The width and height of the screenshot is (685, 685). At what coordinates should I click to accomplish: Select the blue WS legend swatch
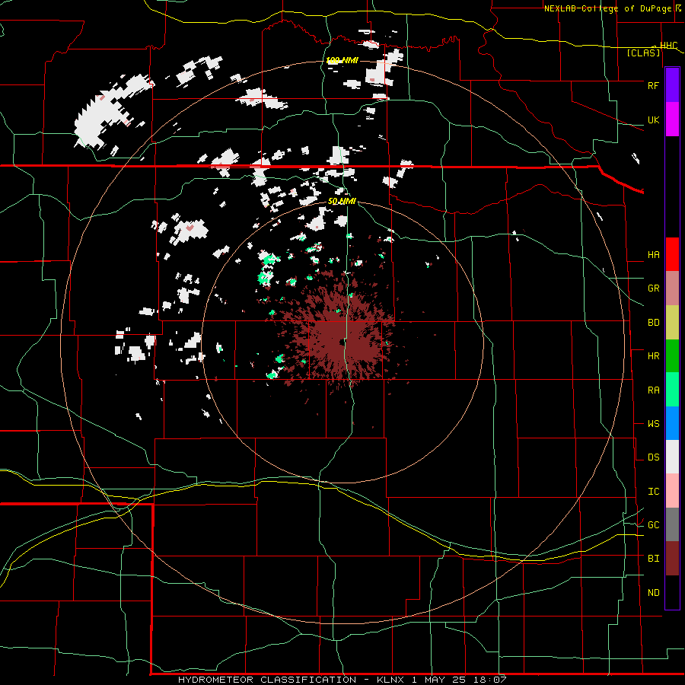[x=672, y=423]
